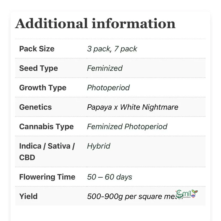The image size is (221, 221).
Task: Select the Growth Type label
Action: coord(43,88)
